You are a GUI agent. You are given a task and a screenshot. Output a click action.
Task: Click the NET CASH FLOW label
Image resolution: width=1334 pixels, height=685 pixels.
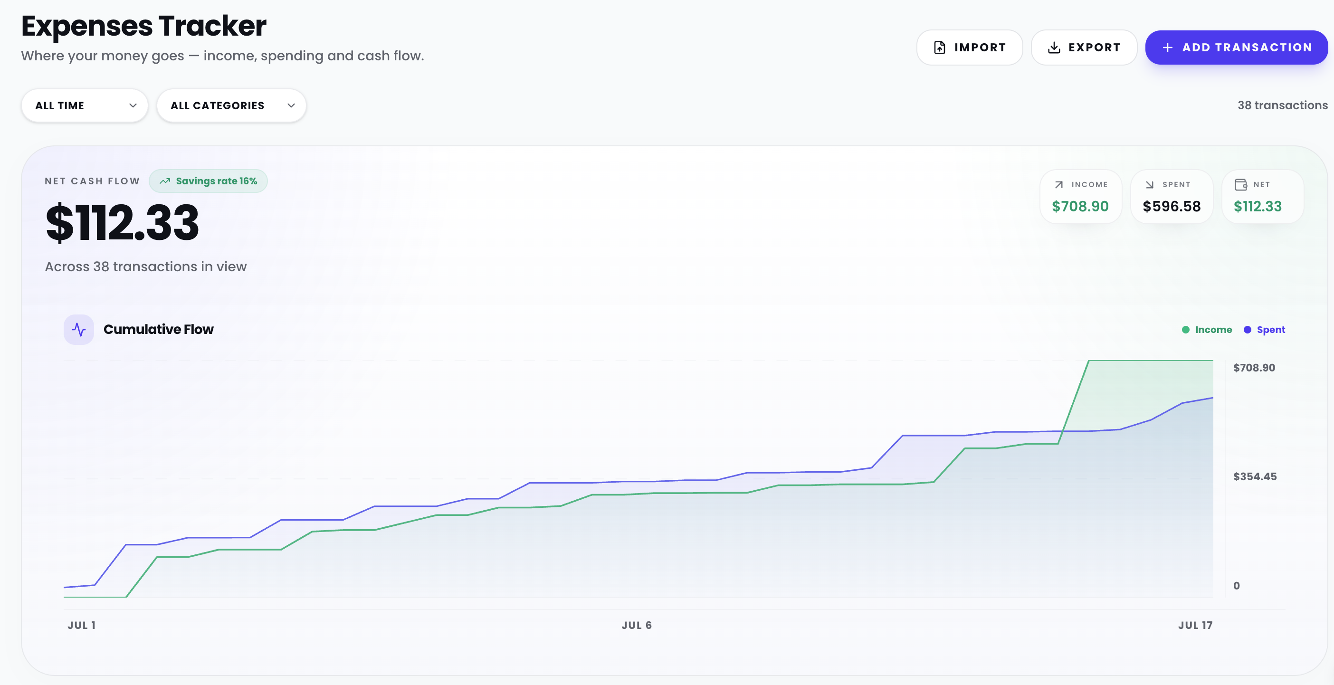click(92, 181)
